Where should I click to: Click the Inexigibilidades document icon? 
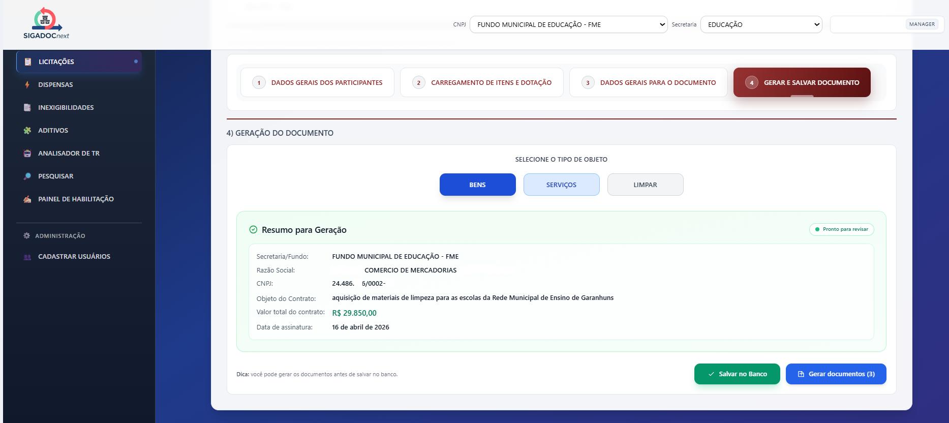(x=27, y=107)
